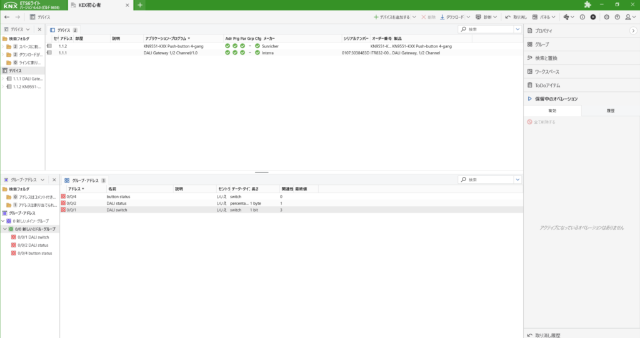Select the 0/0/4 button status row

tap(119, 197)
